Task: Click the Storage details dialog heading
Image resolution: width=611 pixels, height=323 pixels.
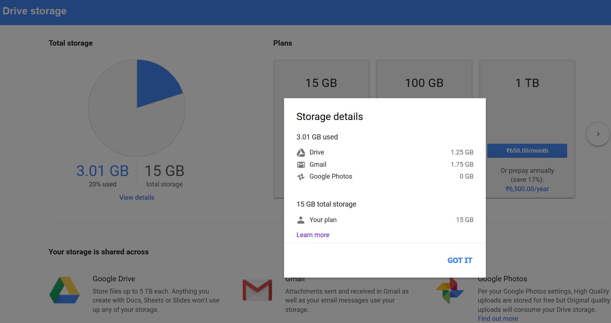Action: click(330, 117)
